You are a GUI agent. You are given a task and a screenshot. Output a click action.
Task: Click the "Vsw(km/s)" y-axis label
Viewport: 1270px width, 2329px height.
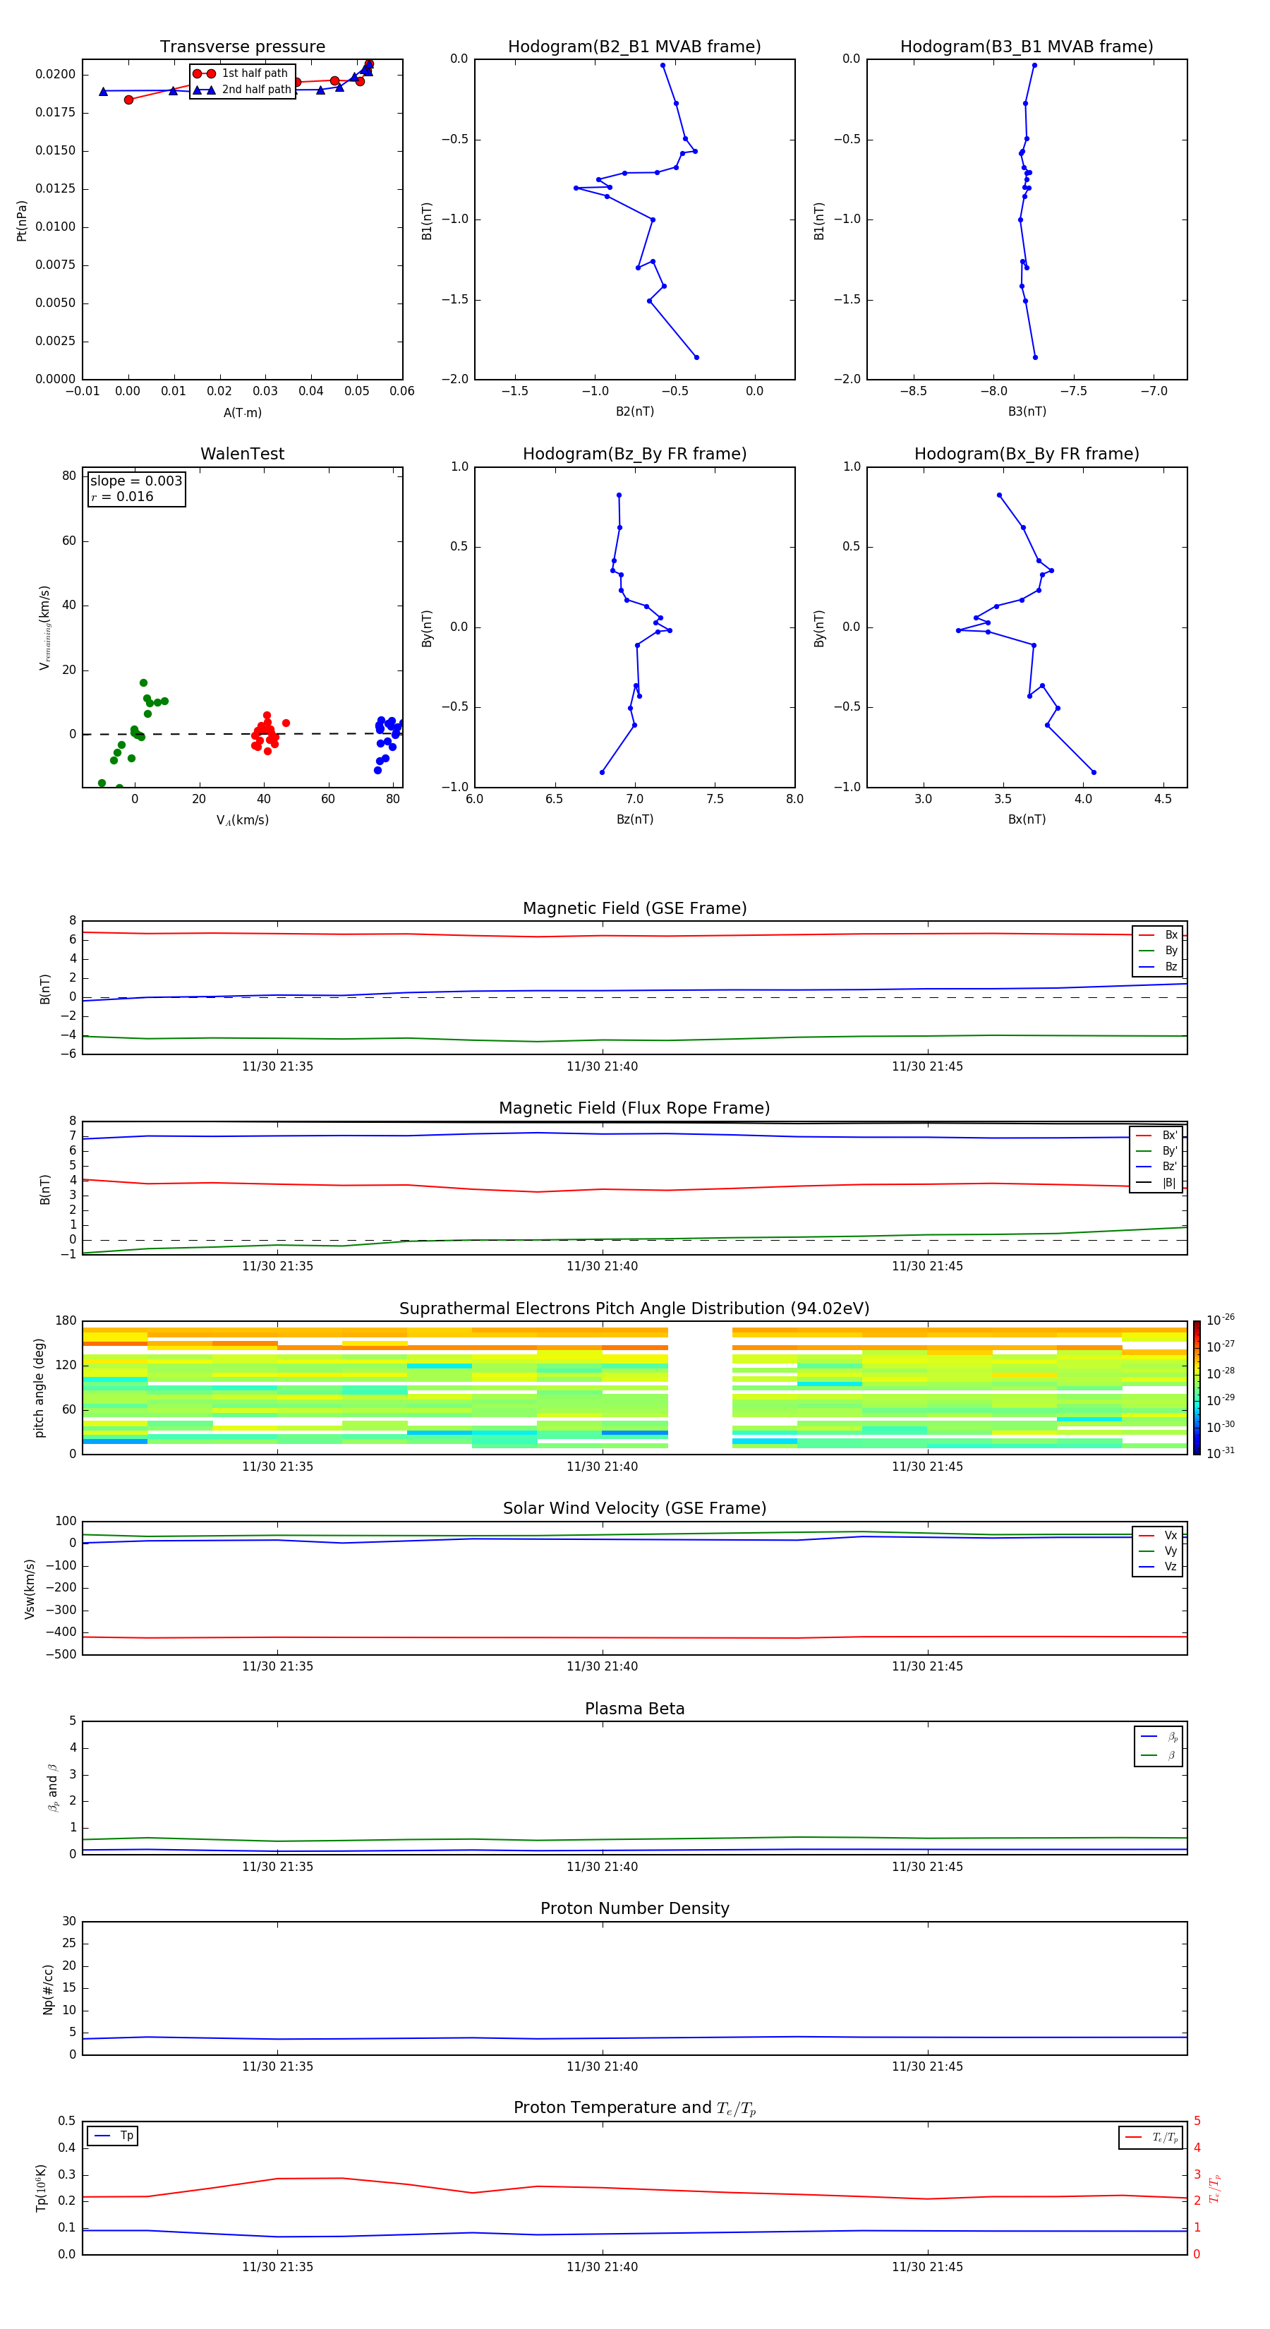pyautogui.click(x=30, y=1589)
